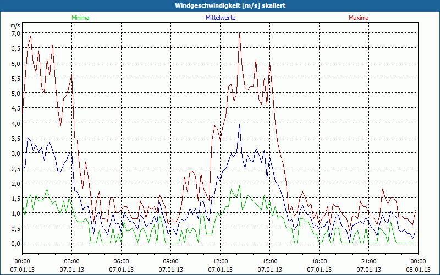Viewport: 440px width, 275px height.
Task: Click the '2,5' y-axis value
Action: [x=16, y=168]
